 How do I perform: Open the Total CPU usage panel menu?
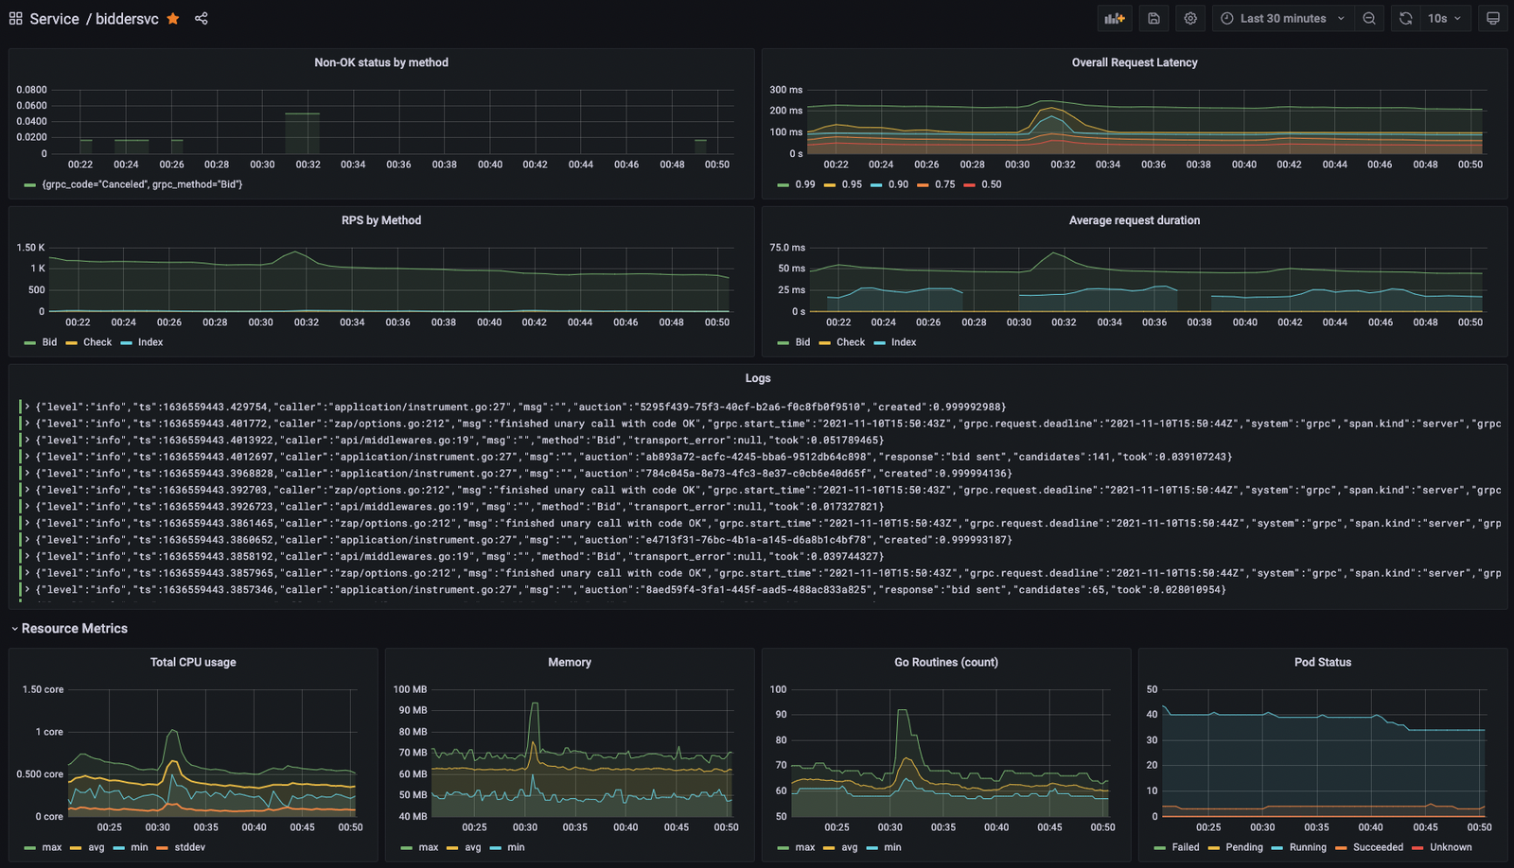click(x=193, y=662)
